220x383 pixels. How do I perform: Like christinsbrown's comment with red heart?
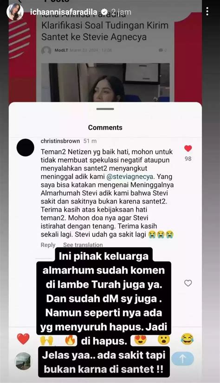point(188,149)
